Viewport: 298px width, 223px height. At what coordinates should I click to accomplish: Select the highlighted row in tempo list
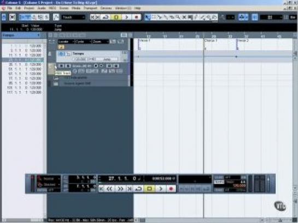click(23, 60)
